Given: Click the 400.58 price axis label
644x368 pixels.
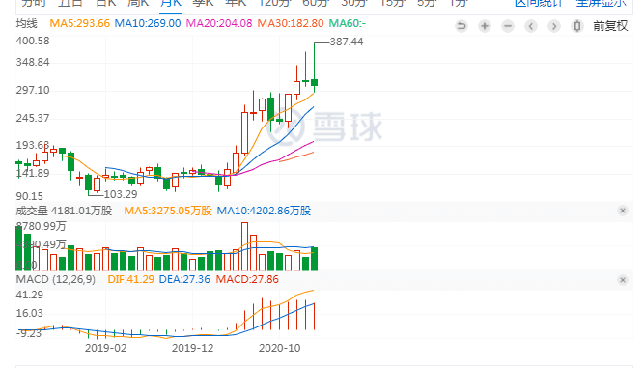Looking at the screenshot, I should click(33, 42).
